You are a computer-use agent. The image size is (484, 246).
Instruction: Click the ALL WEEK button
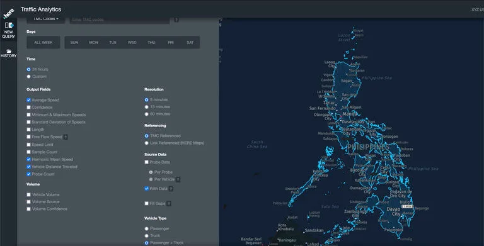coord(43,43)
